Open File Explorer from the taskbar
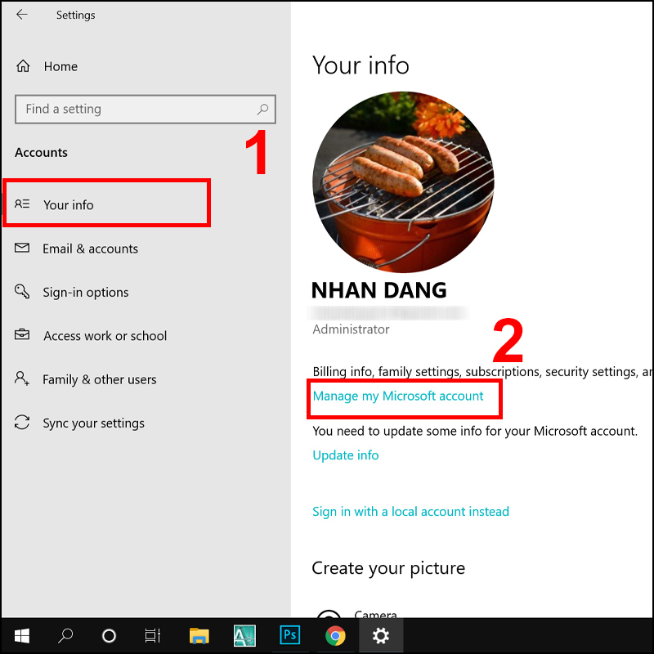Viewport: 654px width, 654px height. [199, 635]
